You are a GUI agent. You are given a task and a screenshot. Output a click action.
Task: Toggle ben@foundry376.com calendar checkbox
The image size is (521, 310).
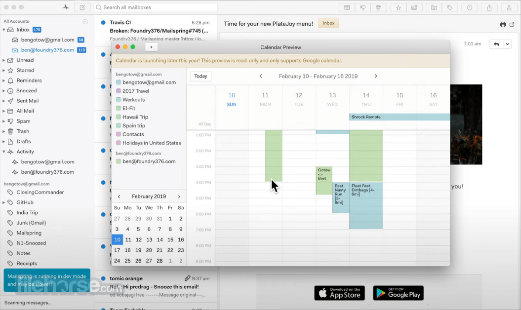[119, 161]
